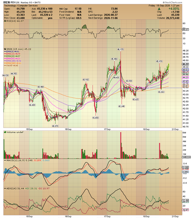
Task: Click the Bid quote 45.210 x 53
Action: pyautogui.click(x=45, y=12)
